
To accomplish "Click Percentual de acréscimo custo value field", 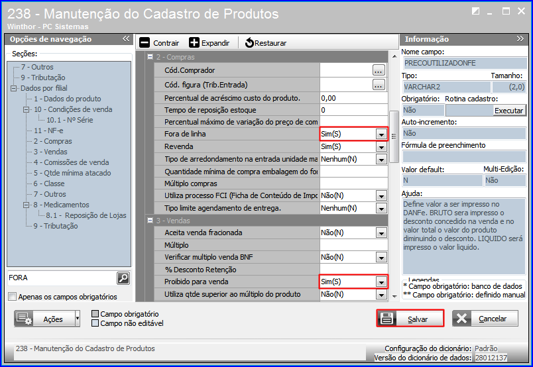I will (353, 98).
